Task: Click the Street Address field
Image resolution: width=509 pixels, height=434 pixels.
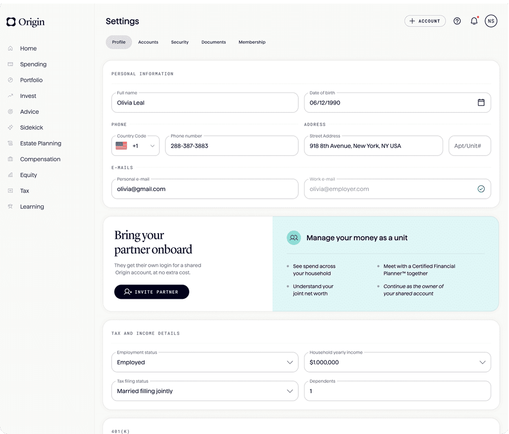Action: (x=374, y=146)
